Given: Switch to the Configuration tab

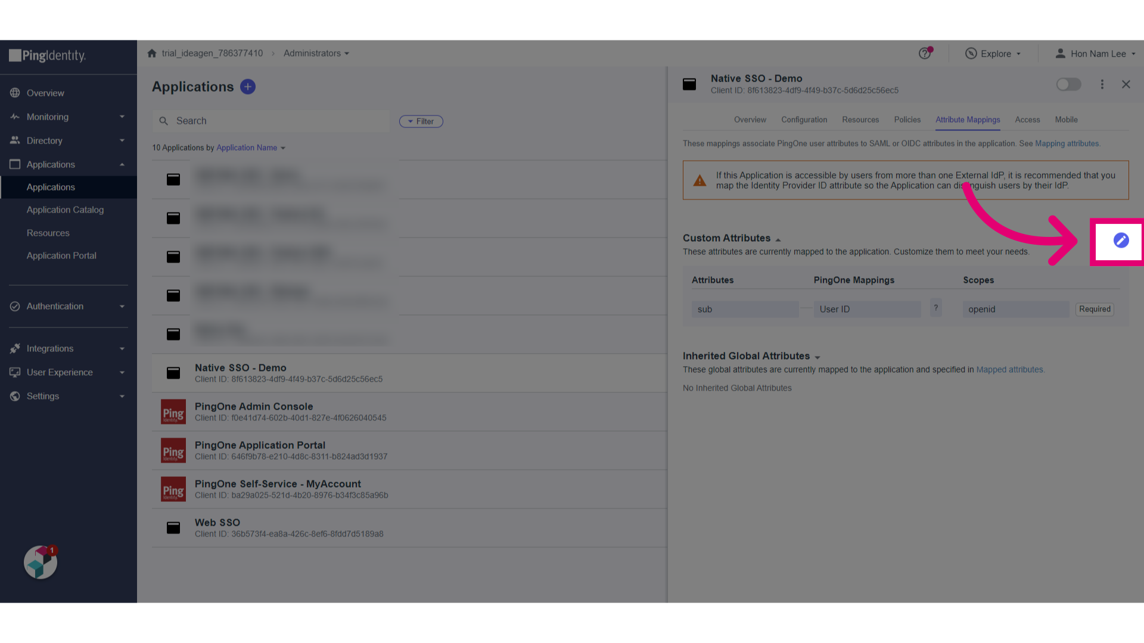Looking at the screenshot, I should click(x=804, y=120).
